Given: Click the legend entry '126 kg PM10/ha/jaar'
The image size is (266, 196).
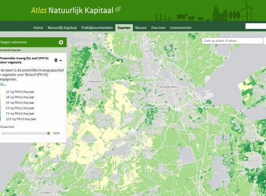Looking at the screenshot, I should pos(21,119).
